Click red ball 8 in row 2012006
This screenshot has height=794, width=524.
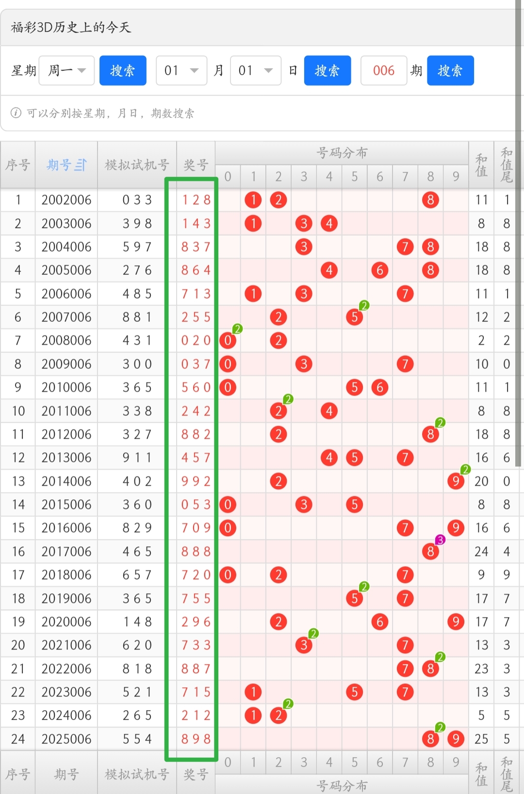[430, 434]
